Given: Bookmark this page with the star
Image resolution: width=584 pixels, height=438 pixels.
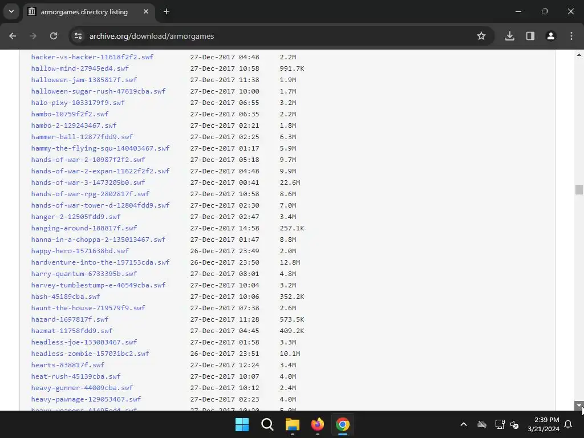Looking at the screenshot, I should 481,36.
